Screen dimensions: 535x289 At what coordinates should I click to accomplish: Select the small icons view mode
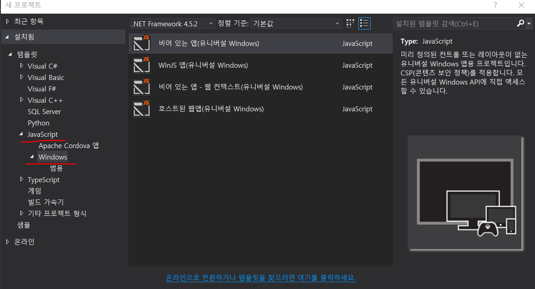coord(350,23)
